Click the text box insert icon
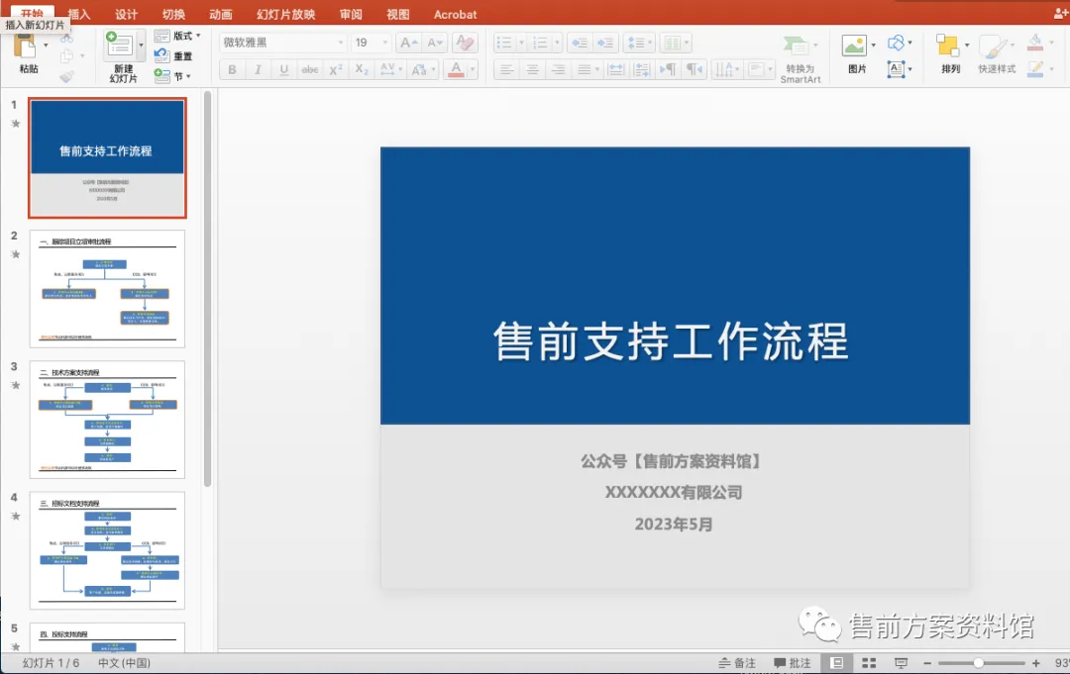This screenshot has height=674, width=1070. 896,69
